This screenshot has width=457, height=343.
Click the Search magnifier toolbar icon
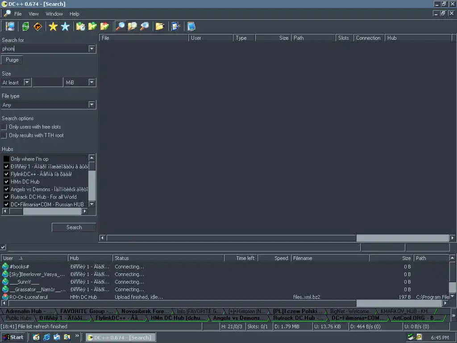(120, 26)
